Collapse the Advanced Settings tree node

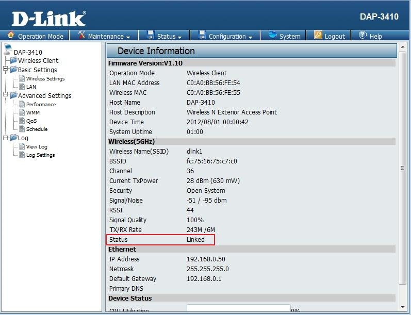[x=6, y=95]
